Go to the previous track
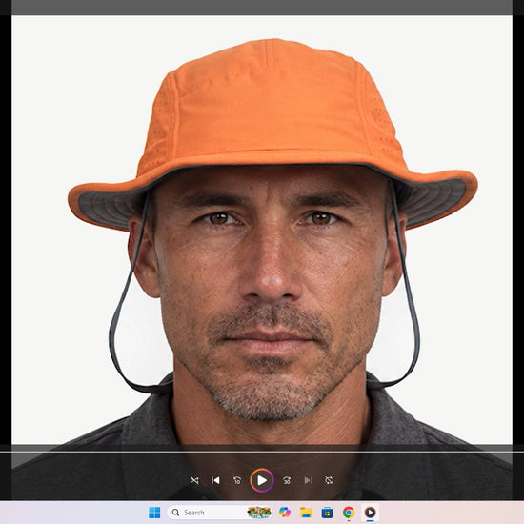524x524 pixels. [x=216, y=480]
